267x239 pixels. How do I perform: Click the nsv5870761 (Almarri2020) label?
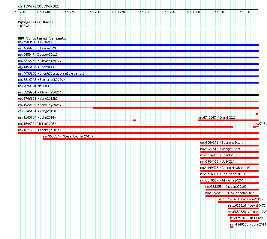pos(40,61)
